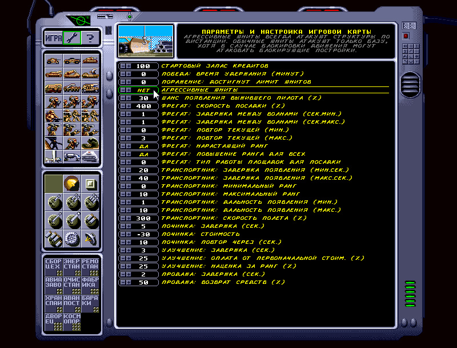
Task: Select the carryall transport aircraft unit
Action: pyautogui.click(x=72, y=157)
